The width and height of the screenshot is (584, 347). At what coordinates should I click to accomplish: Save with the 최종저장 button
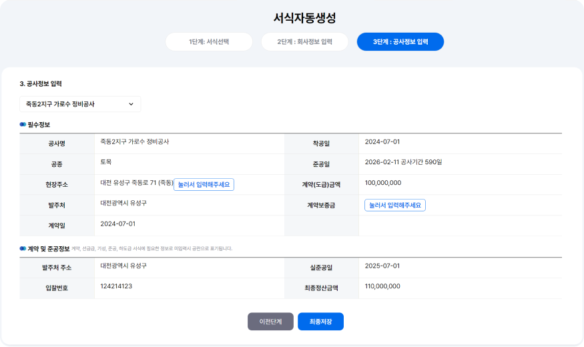[320, 322]
